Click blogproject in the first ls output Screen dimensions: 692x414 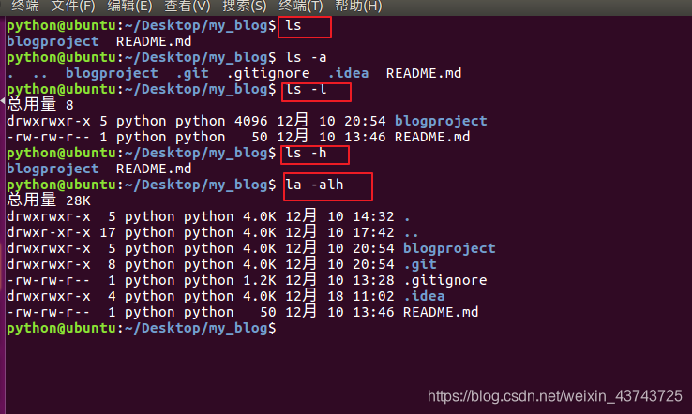pyautogui.click(x=53, y=41)
